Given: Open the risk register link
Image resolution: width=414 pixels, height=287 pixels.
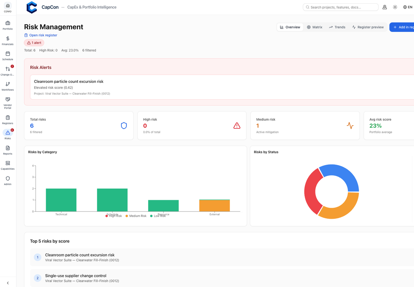Looking at the screenshot, I should (x=41, y=35).
